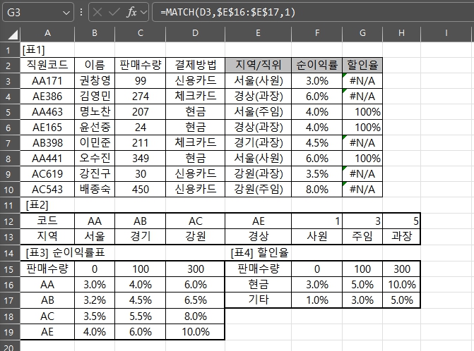Viewport: 474px width, 351px height.
Task: Select the 10.0% cell in the 현금 row
Action: pyautogui.click(x=401, y=283)
